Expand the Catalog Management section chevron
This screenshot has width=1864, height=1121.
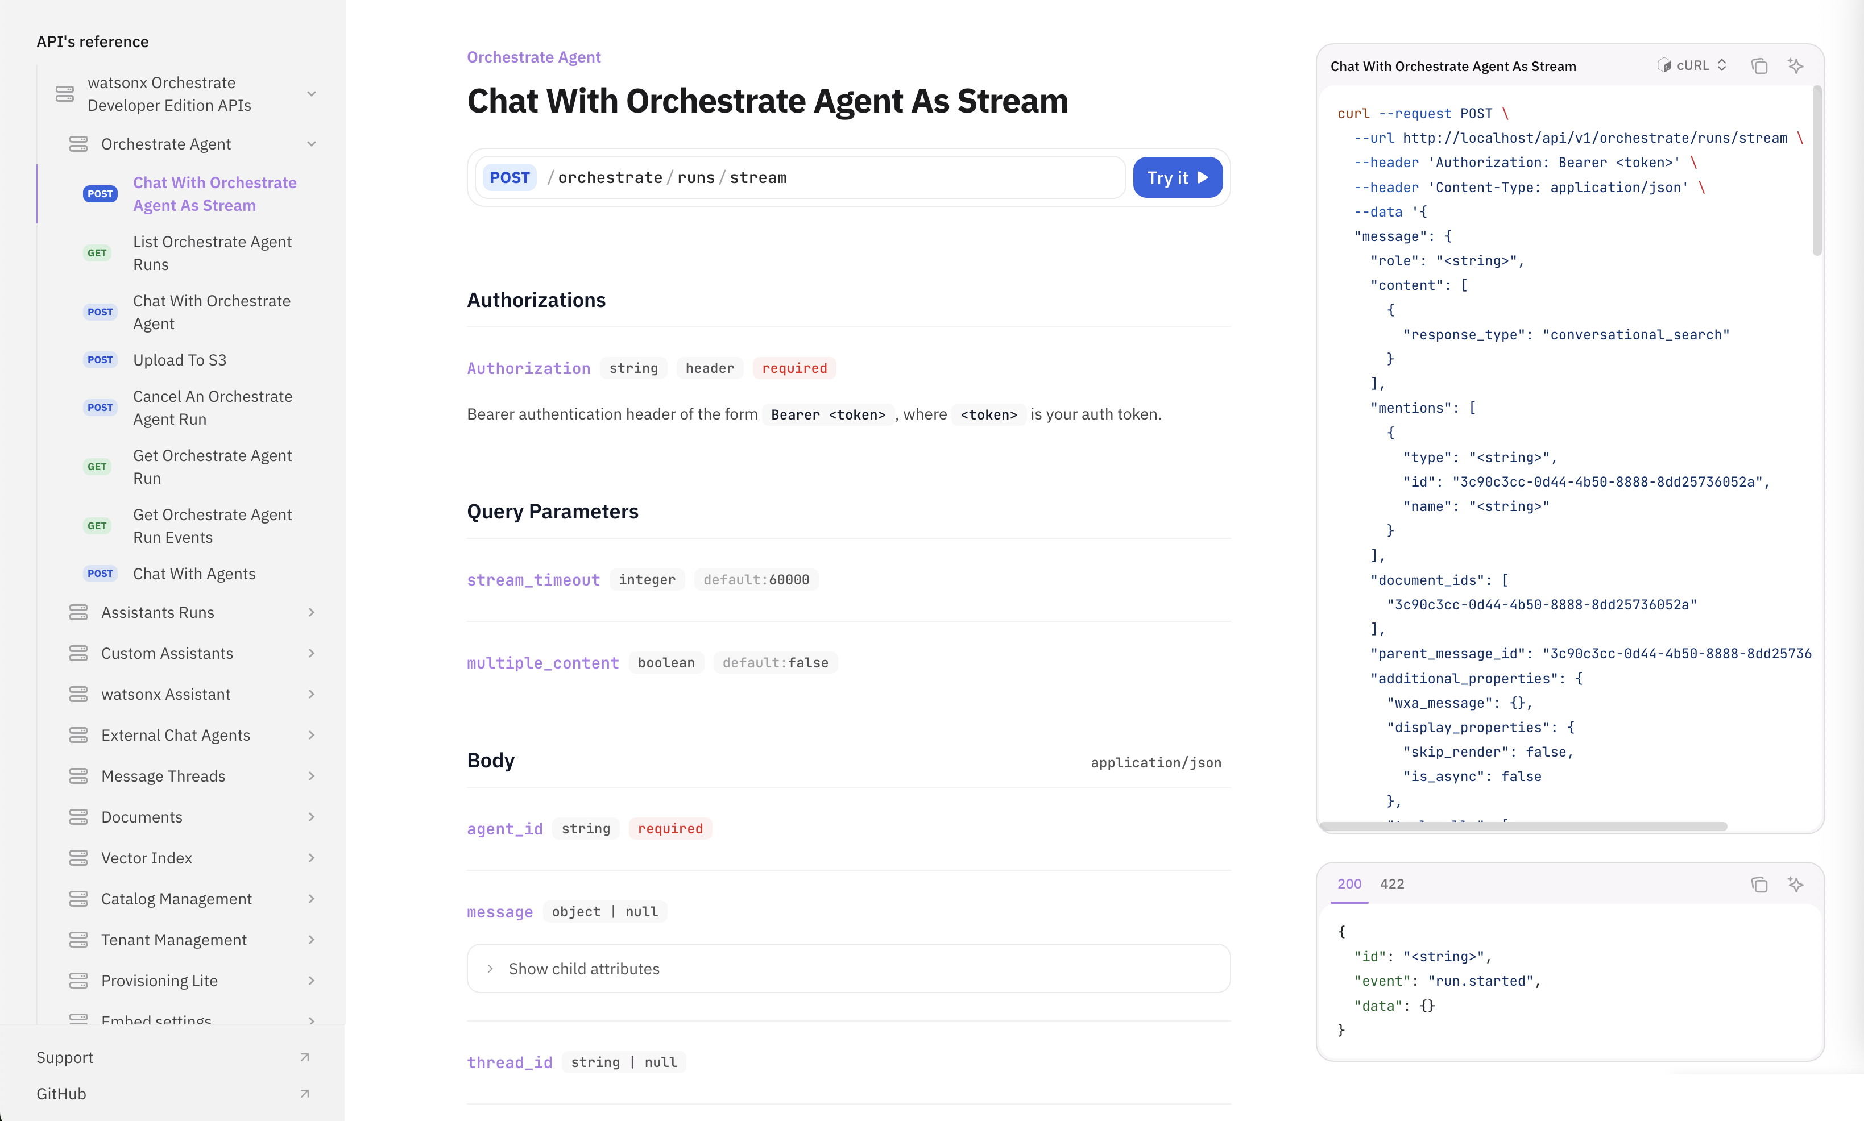click(x=311, y=899)
